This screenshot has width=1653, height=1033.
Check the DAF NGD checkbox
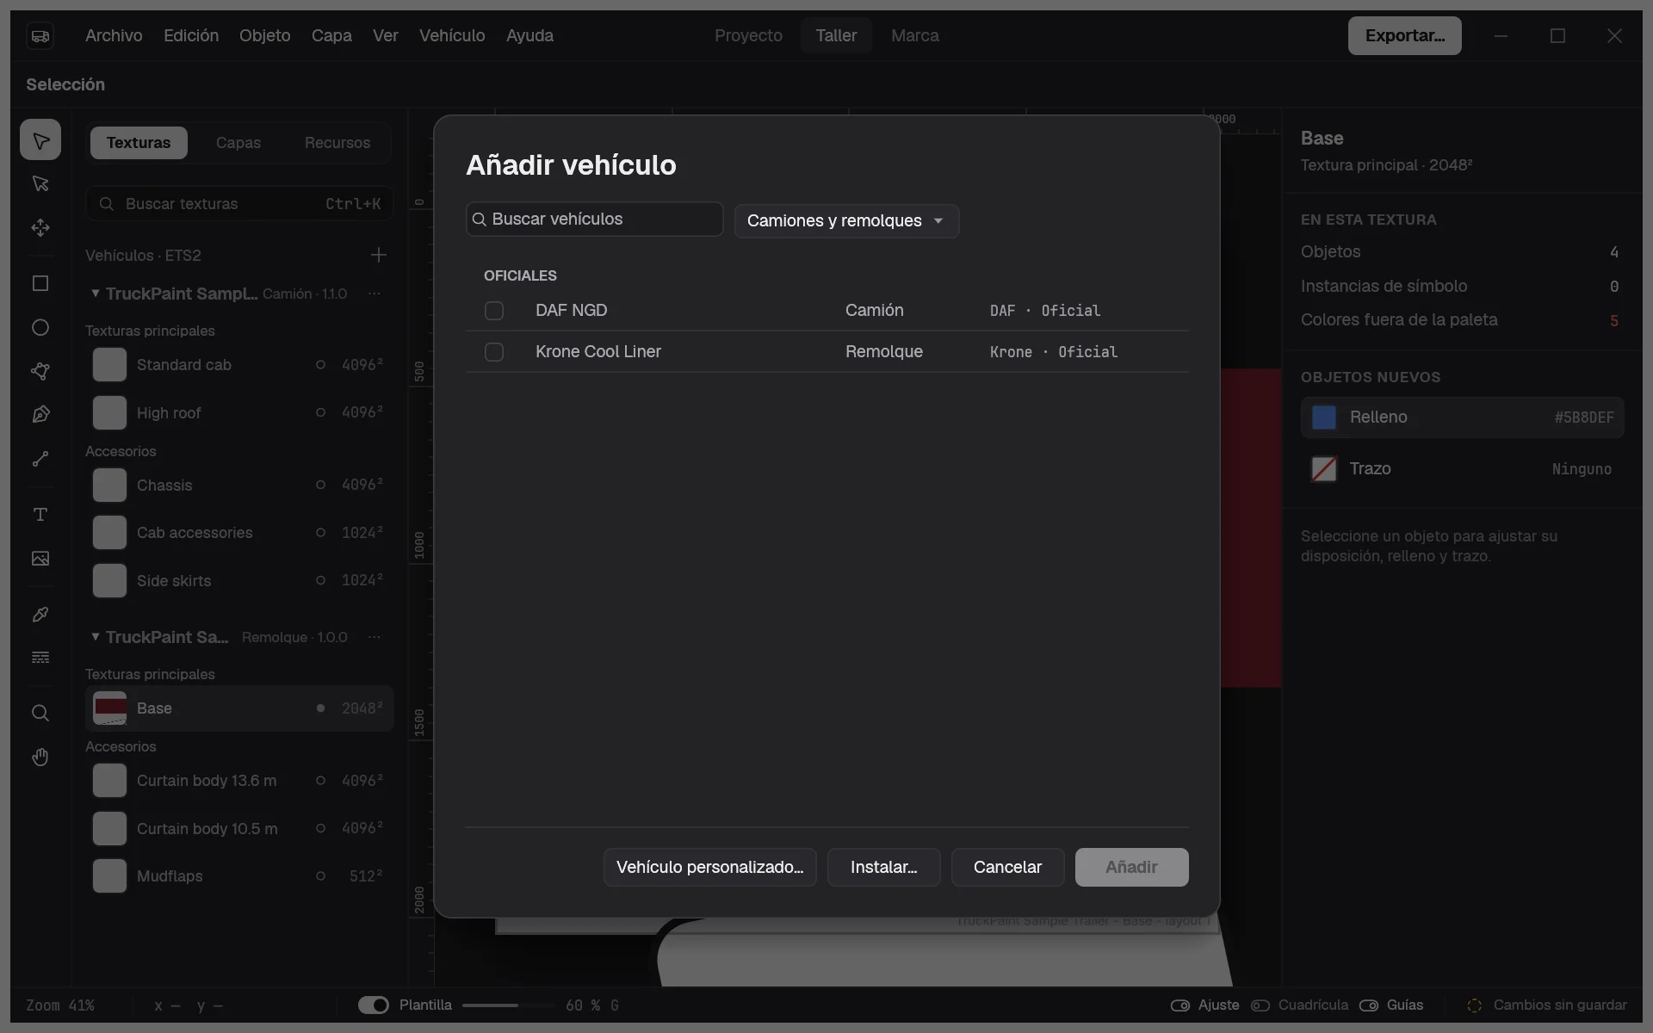pyautogui.click(x=494, y=311)
